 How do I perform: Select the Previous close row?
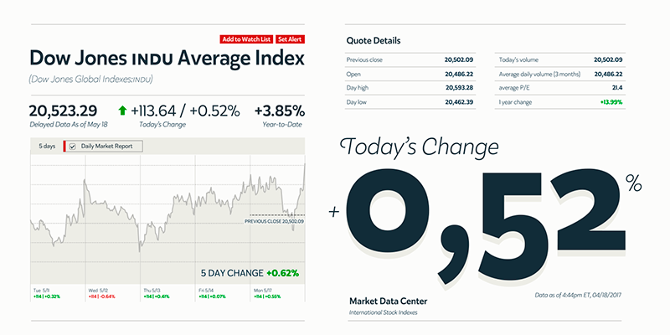(410, 59)
